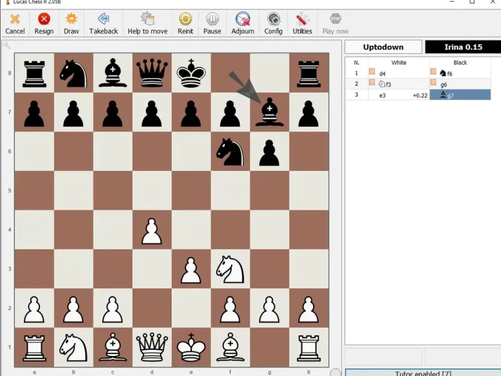Viewport: 501px width, 376px height.
Task: Click the N. column header
Action: point(356,63)
